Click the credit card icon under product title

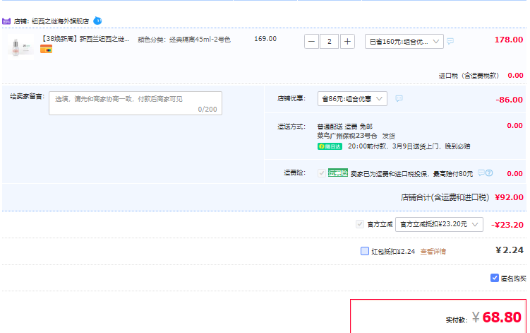46,49
